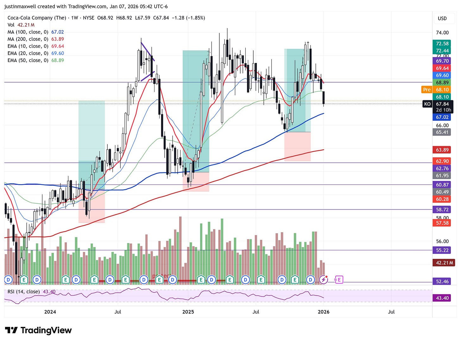This screenshot has height=343, width=461.
Task: Click the purple 69.70 price-axis label
Action: (442, 61)
